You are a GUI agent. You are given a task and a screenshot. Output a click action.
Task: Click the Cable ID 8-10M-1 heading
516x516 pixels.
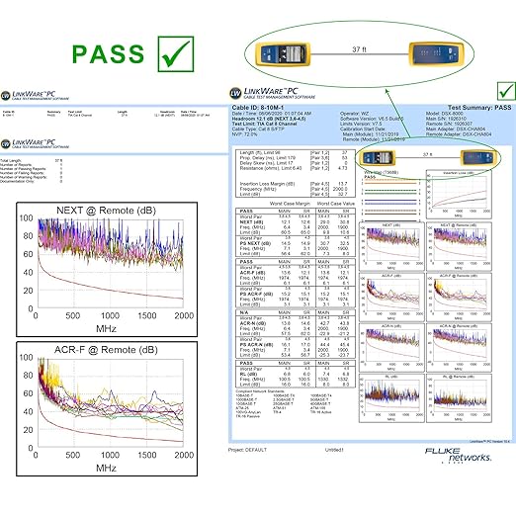coord(258,108)
